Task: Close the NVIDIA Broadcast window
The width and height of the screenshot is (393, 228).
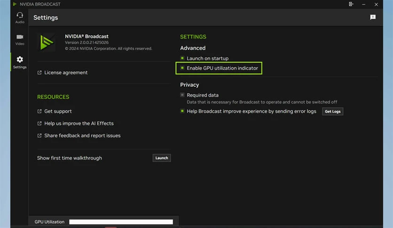Action: [376, 4]
